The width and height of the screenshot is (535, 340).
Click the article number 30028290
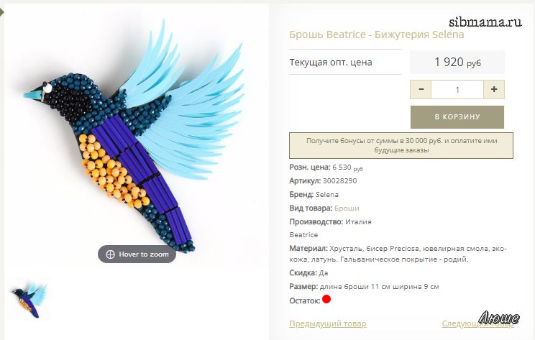[340, 180]
